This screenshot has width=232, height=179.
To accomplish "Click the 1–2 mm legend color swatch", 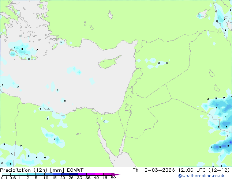I will [23, 174].
